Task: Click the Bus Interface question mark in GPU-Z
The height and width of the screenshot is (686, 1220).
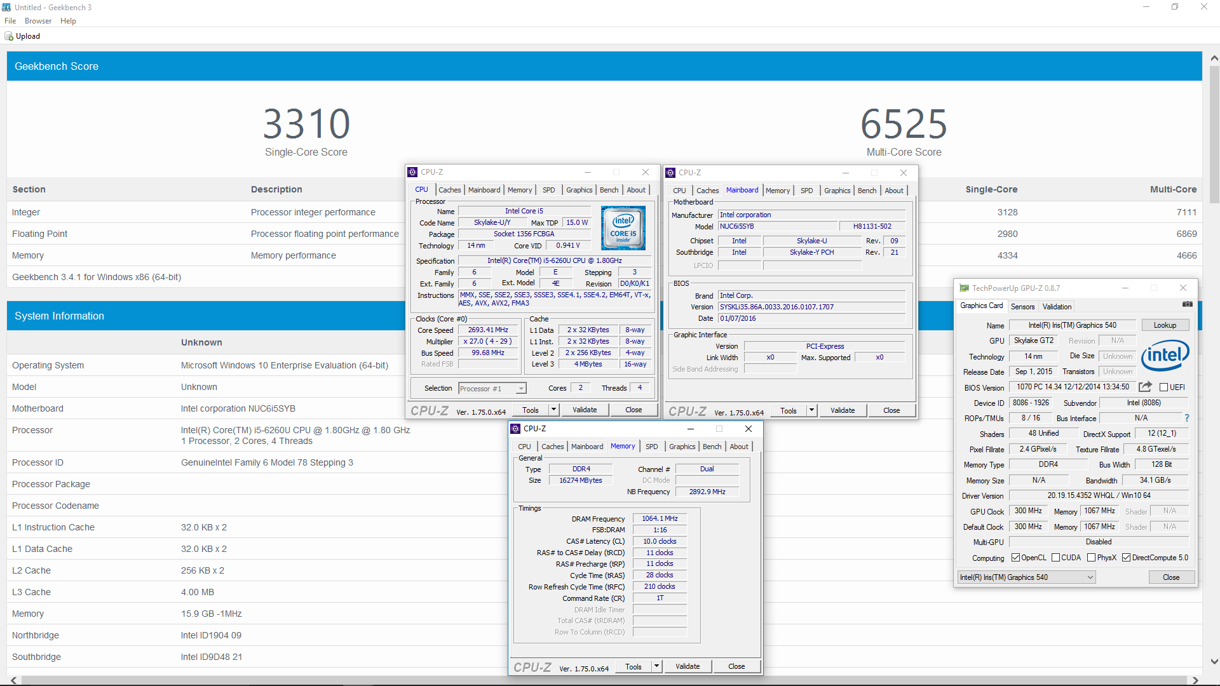Action: (1186, 418)
